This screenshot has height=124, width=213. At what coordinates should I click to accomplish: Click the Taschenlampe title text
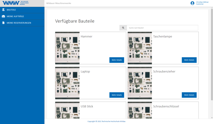163,36
